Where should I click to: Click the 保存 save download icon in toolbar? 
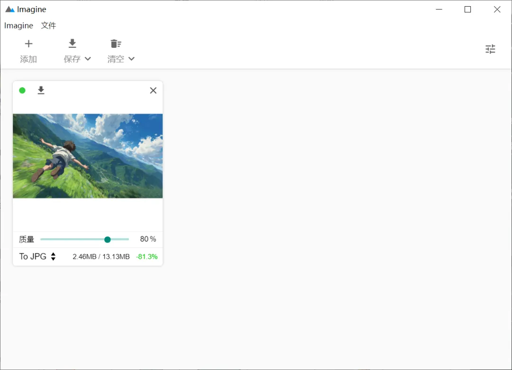pos(72,44)
